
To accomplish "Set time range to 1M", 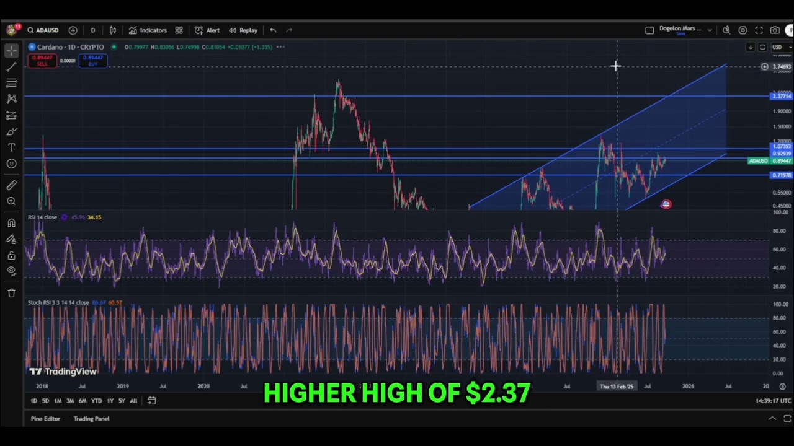I will coord(58,401).
